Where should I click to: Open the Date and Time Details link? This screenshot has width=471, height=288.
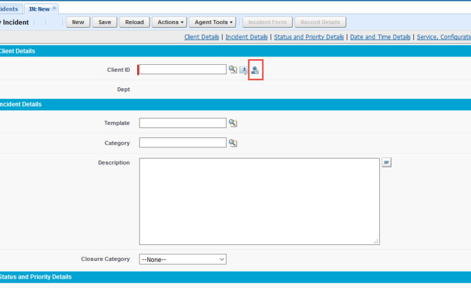(380, 37)
